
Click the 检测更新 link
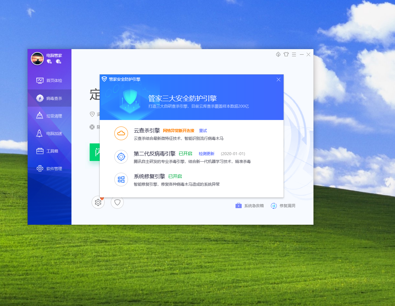pos(207,154)
